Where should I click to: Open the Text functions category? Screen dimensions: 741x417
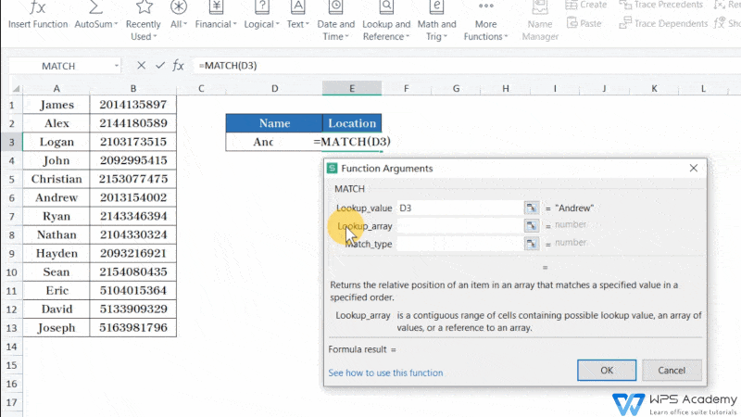[x=297, y=15]
